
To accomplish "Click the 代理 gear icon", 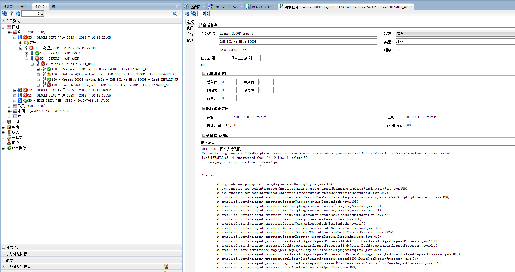I will [x=9, y=122].
